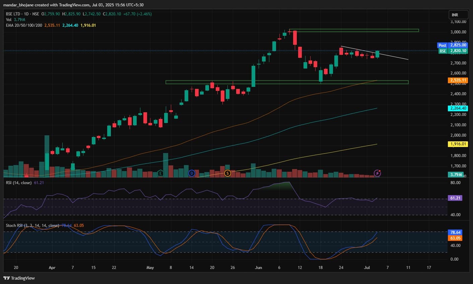Click the 1,700.00 price axis label
This screenshot has height=284, width=473.
pos(458,166)
